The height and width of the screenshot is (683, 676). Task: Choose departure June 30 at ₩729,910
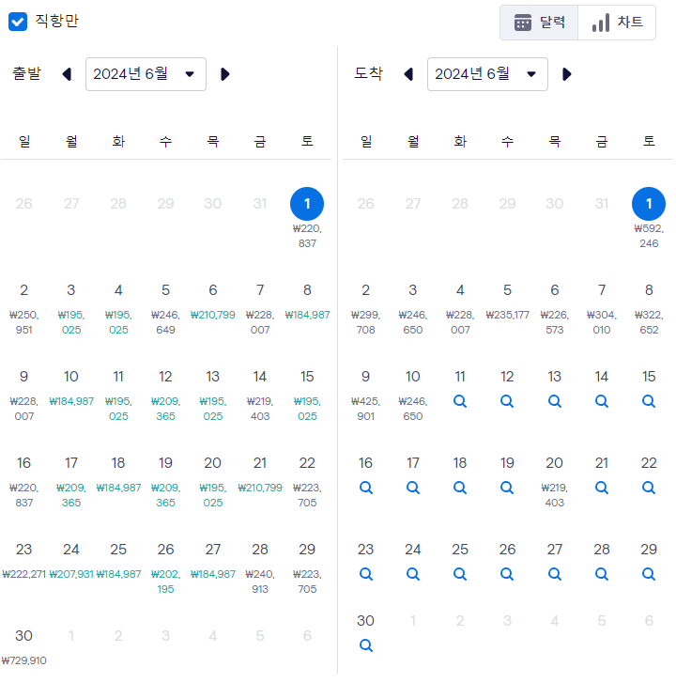point(23,647)
